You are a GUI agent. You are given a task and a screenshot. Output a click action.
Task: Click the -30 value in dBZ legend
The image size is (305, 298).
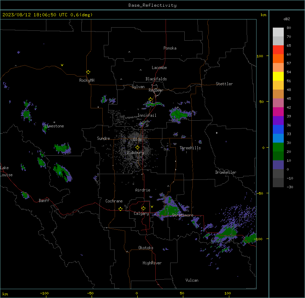click(290, 187)
